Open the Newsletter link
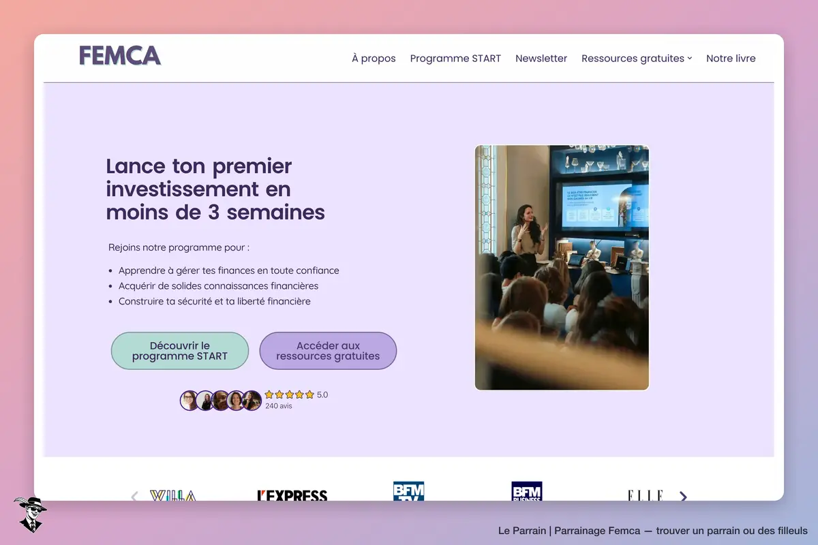Screen dimensions: 818x545 541,59
